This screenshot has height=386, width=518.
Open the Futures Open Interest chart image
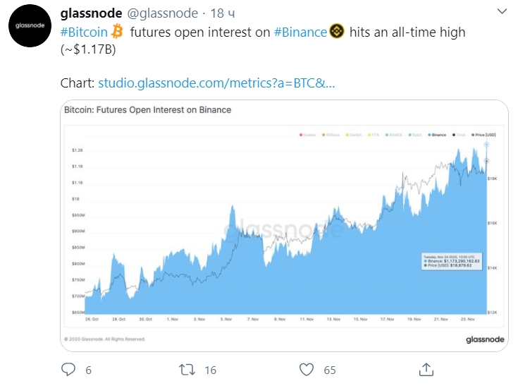click(x=284, y=226)
